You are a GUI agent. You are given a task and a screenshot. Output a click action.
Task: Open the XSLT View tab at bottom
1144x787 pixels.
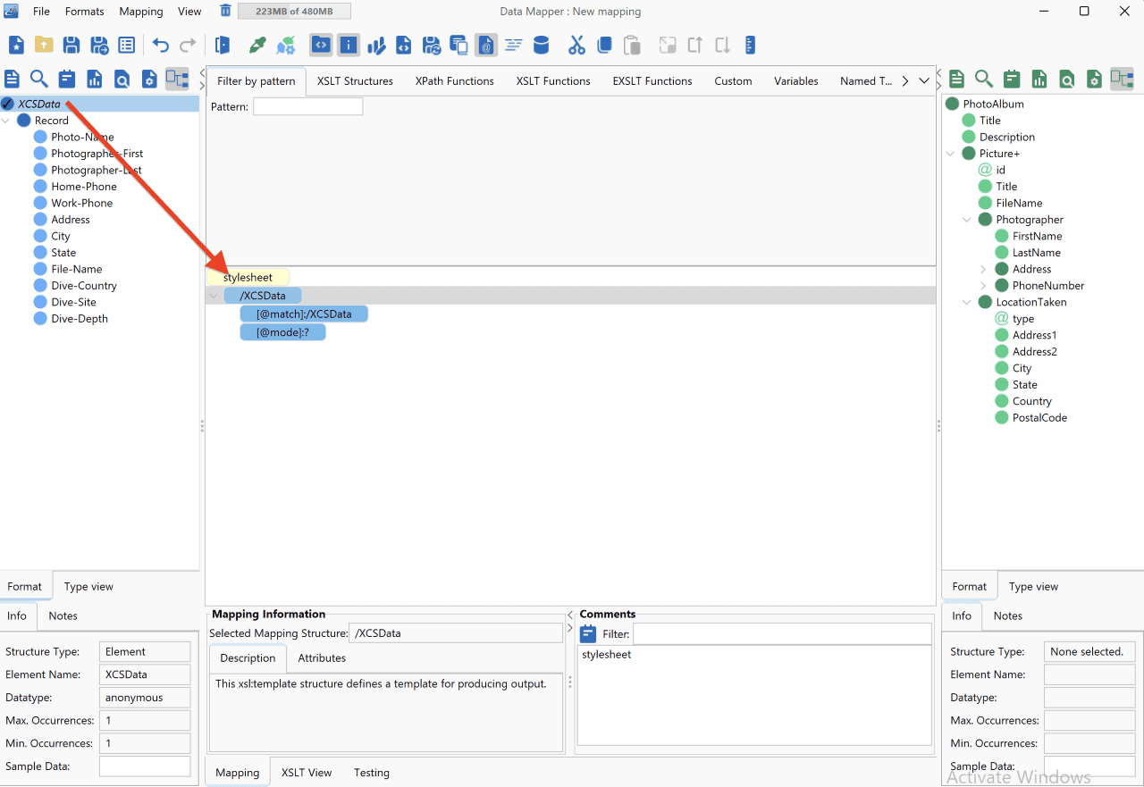307,773
